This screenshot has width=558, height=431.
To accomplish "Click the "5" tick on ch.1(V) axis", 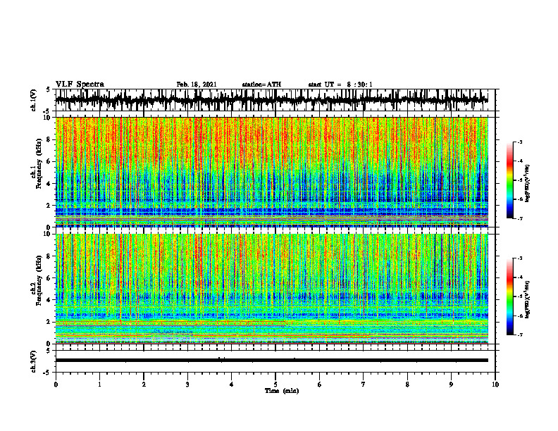I will point(49,89).
